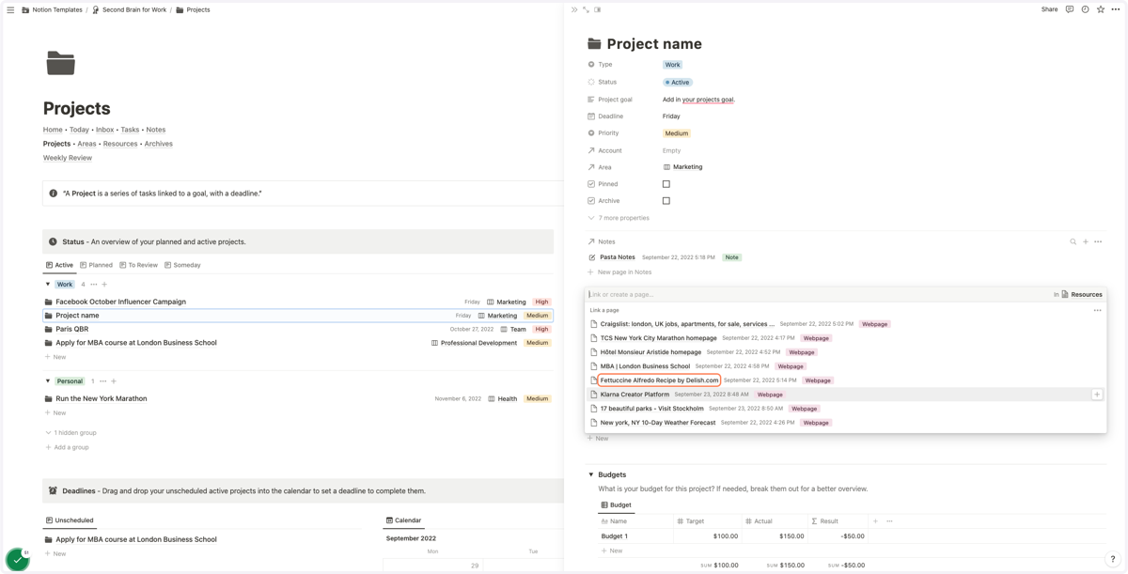Open the Budget table column options menu
Viewport: 1128px width, 574px height.
pos(889,521)
